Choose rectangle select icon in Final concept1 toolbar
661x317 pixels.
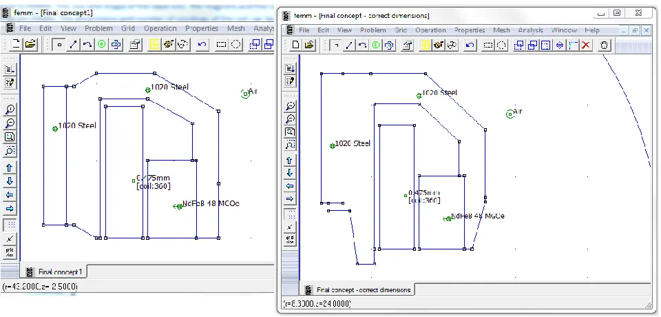pyautogui.click(x=221, y=44)
